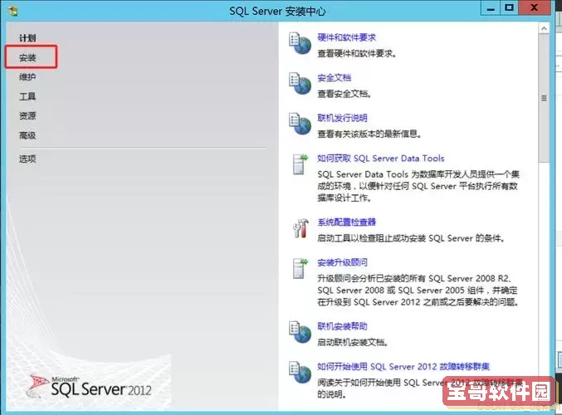562x415 pixels.
Task: Open the 选项 page
Action: pos(27,159)
